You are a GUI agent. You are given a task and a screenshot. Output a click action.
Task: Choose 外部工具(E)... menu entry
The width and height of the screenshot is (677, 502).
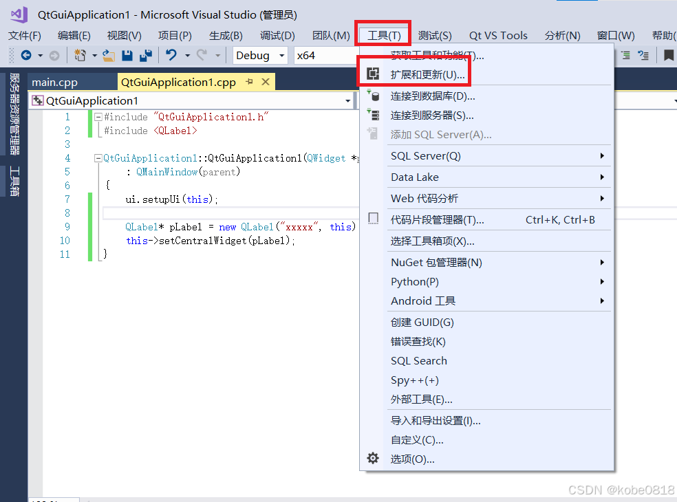click(486, 400)
